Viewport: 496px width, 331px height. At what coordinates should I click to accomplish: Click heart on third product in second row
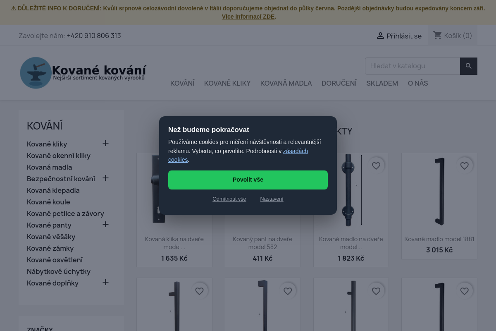[376, 291]
